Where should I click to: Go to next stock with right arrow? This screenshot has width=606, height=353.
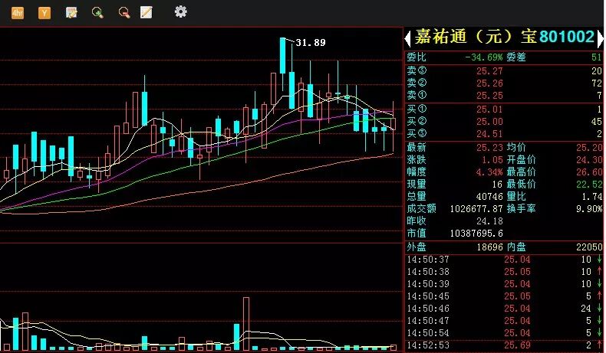point(600,38)
